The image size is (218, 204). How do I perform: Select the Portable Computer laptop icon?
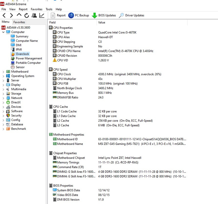pyautogui.click(x=13, y=63)
